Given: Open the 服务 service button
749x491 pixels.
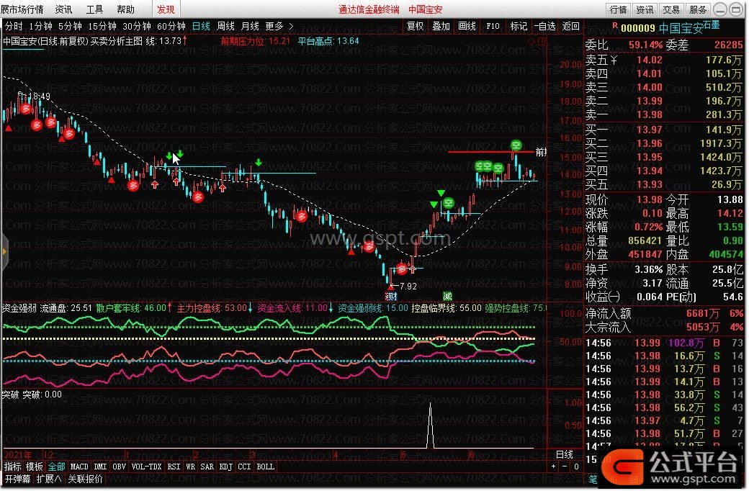Looking at the screenshot, I should (697, 9).
